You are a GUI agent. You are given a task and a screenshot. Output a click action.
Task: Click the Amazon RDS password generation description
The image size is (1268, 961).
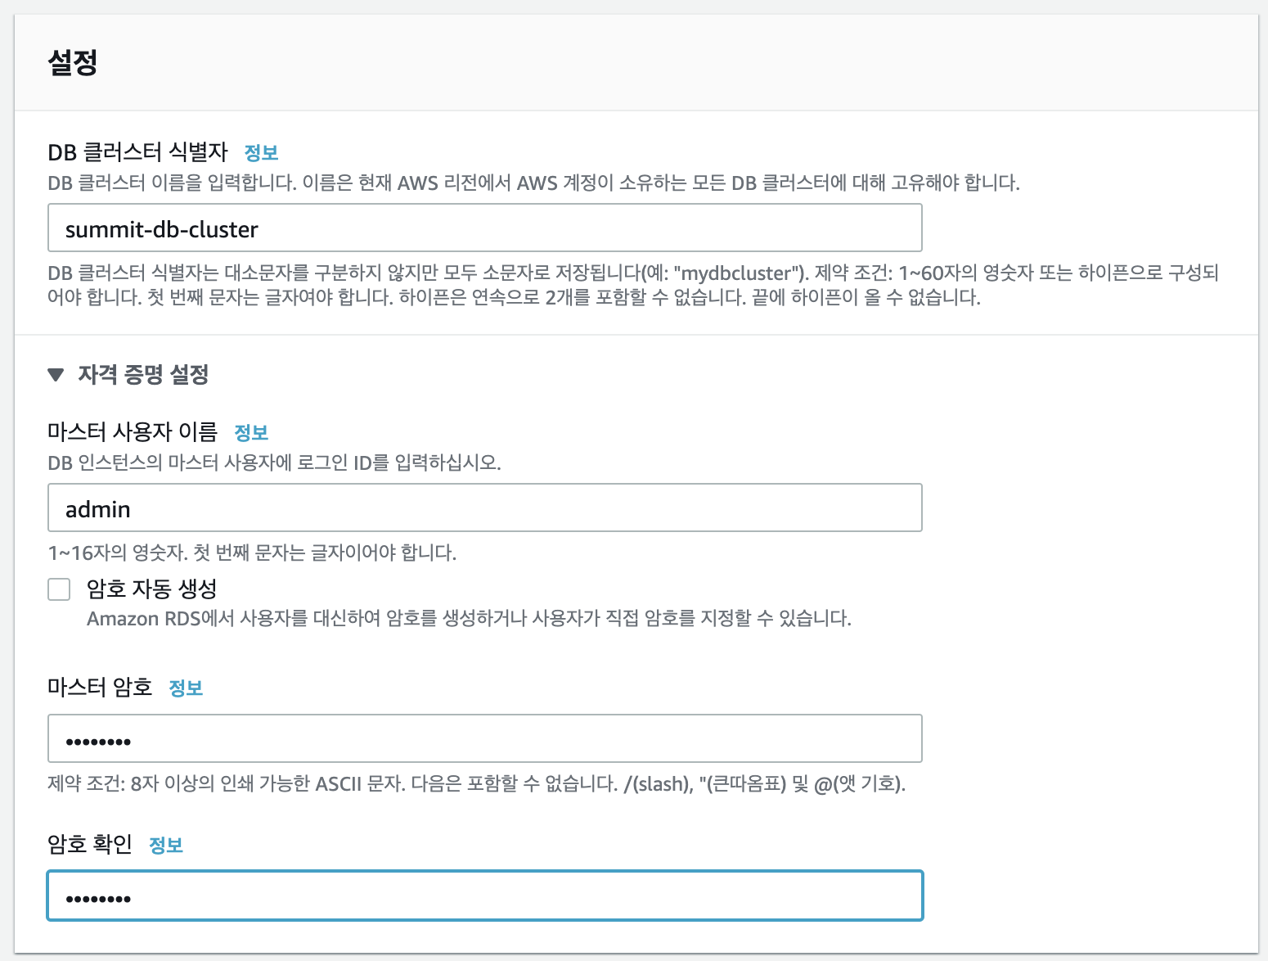[x=469, y=619]
